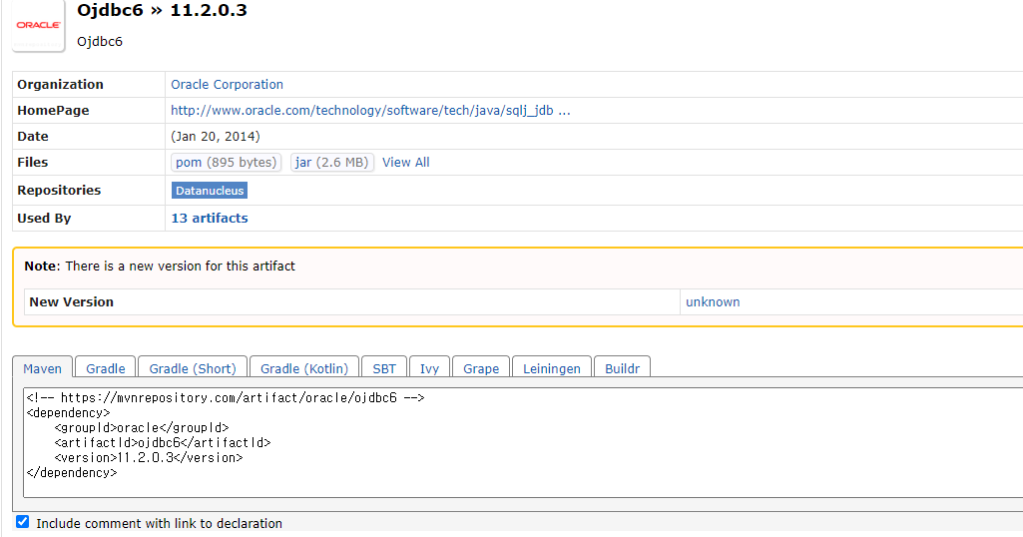Switch to the Buildr tab
The width and height of the screenshot is (1023, 537).
coord(622,368)
